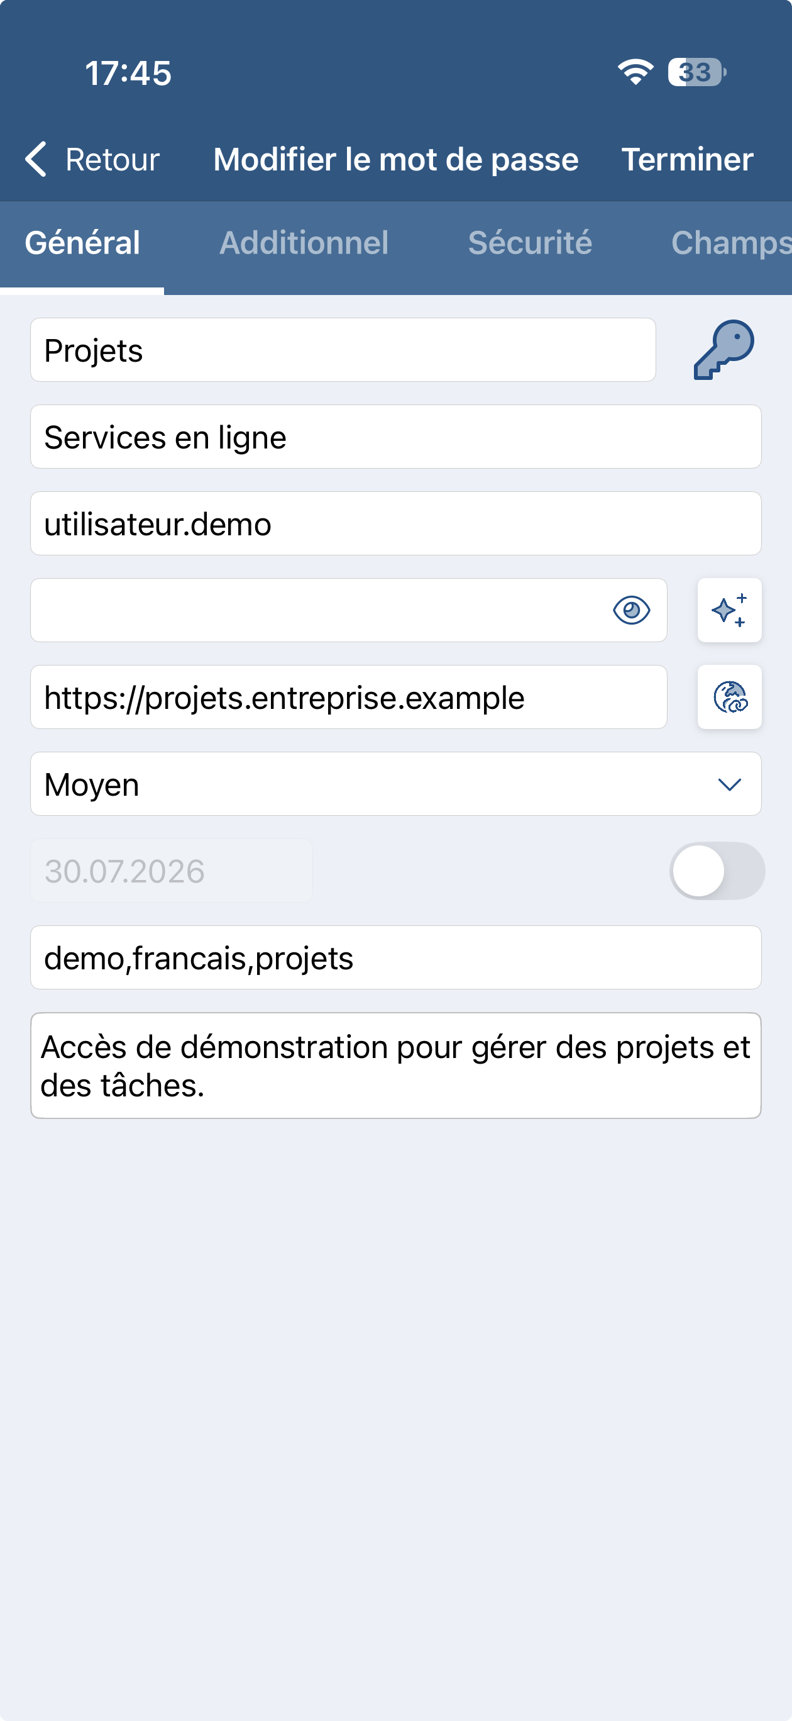Open the URL in browser globe icon
This screenshot has width=792, height=1721.
click(729, 697)
